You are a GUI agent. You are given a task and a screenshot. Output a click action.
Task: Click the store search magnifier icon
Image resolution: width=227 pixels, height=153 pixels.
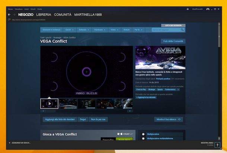pos(182,30)
